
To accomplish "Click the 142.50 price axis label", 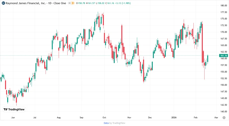I will [224, 105].
